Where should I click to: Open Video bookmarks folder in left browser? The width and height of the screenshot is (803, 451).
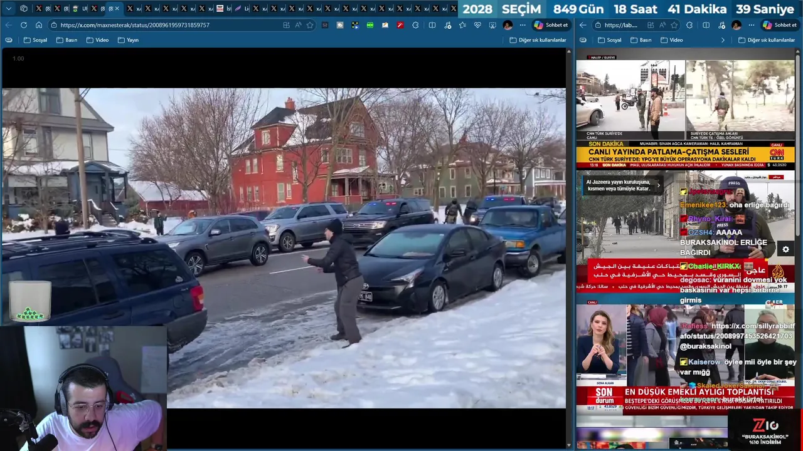(x=97, y=40)
